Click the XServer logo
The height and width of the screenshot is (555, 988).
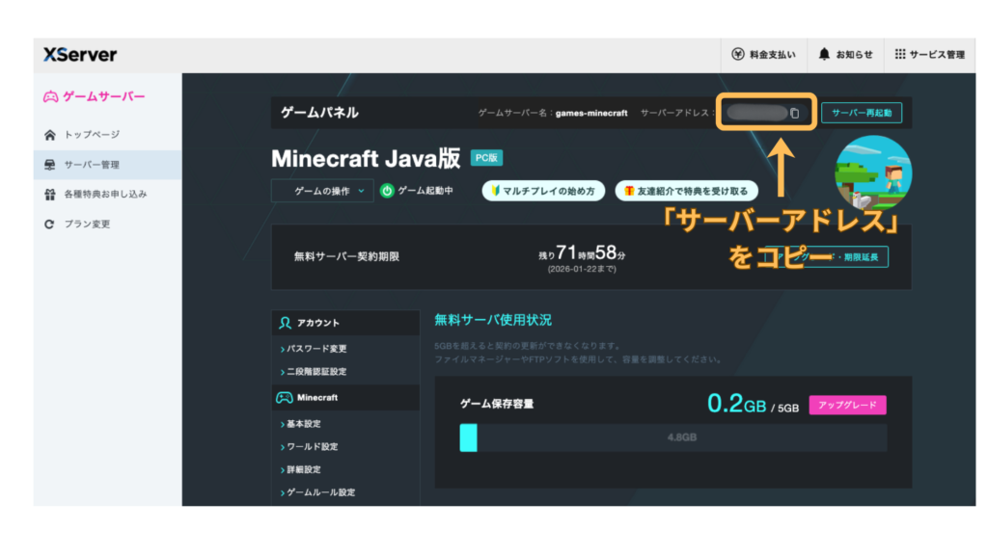[80, 55]
